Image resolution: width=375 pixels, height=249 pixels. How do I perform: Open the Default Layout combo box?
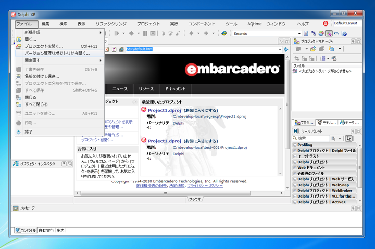click(x=347, y=23)
